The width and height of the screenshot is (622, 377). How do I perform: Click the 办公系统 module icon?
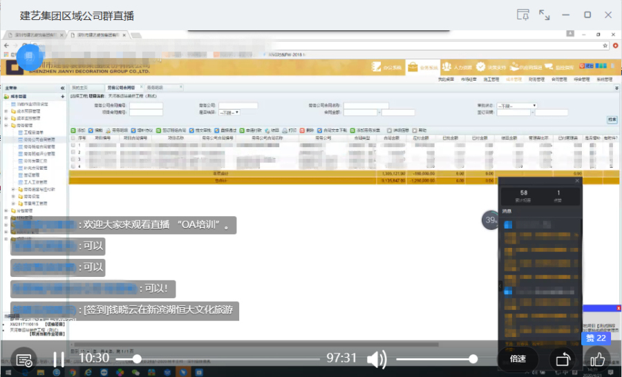(x=385, y=67)
